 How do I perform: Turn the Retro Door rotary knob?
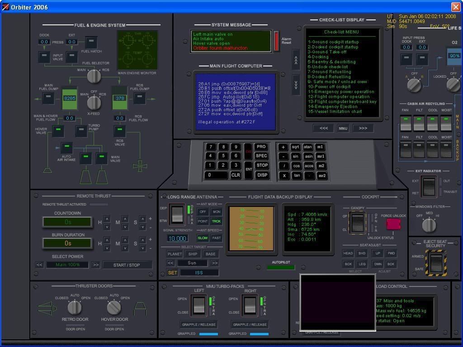[x=75, y=308]
